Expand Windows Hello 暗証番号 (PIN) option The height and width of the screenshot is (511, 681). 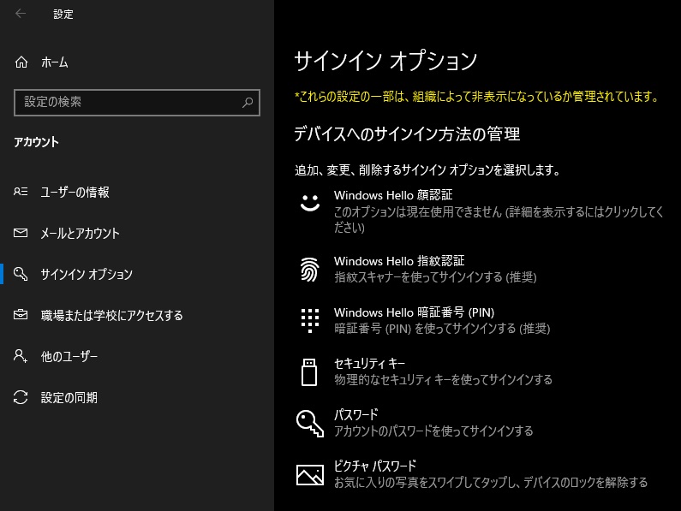coord(480,320)
